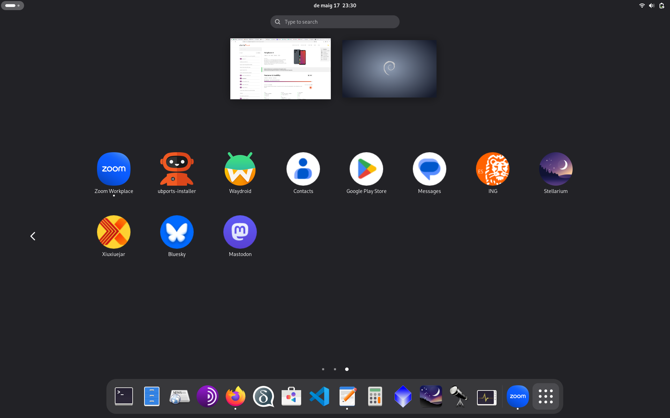Go to the previous app page arrow
The height and width of the screenshot is (418, 670).
pos(33,236)
